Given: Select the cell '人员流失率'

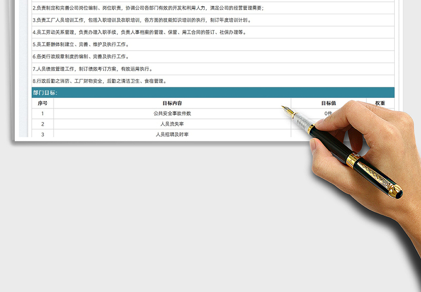Looking at the screenshot, I should coord(172,124).
